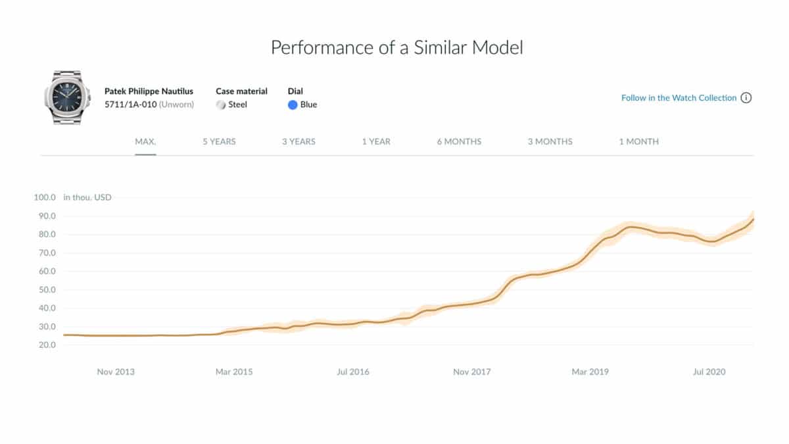
Task: Click the Nov 2017 axis label
Action: pos(472,372)
